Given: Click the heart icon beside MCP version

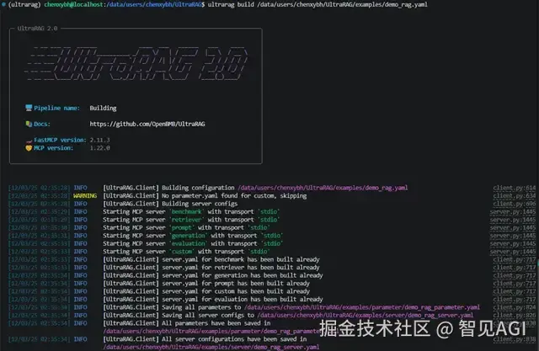Looking at the screenshot, I should [x=29, y=148].
